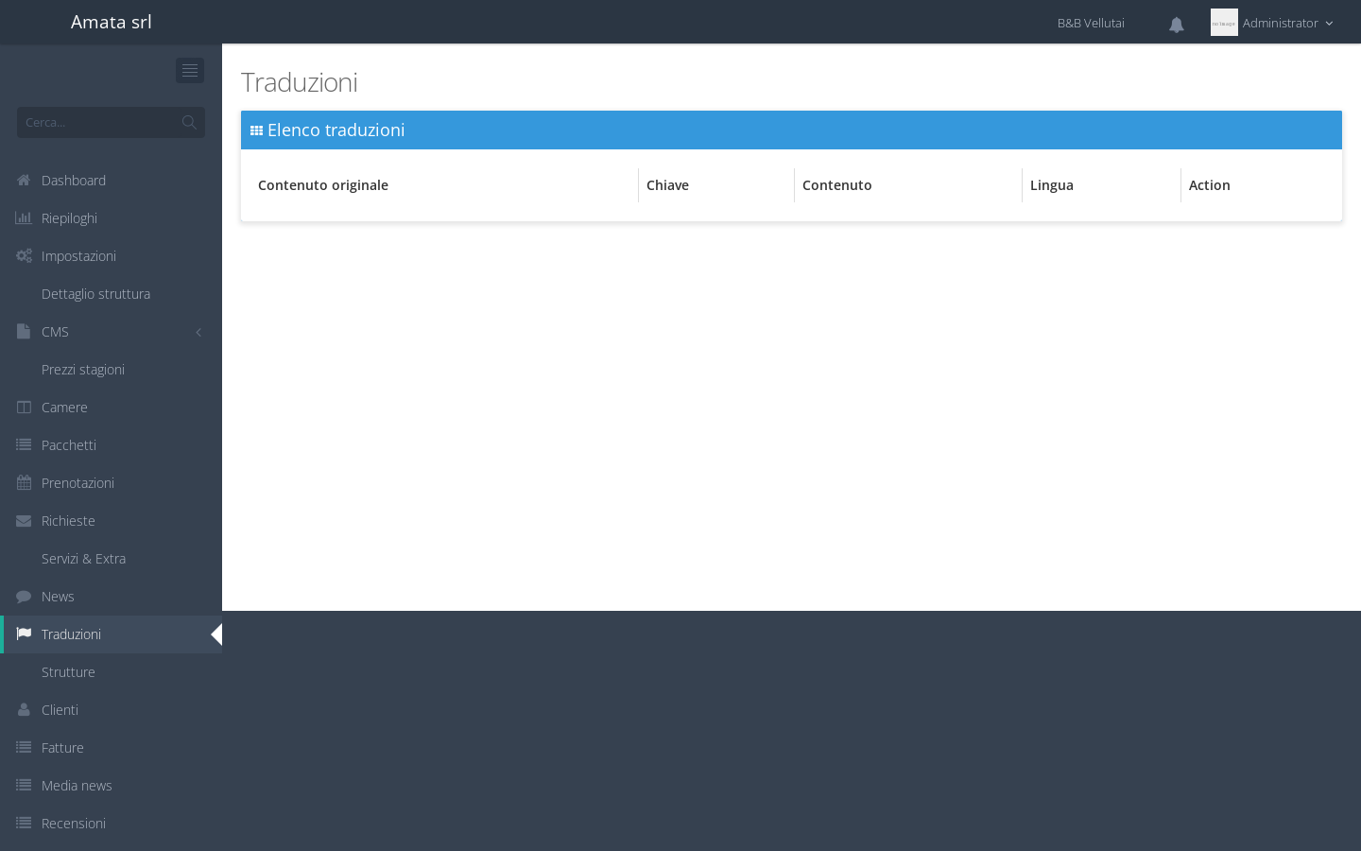Click the Pacchetti list icon
The width and height of the screenshot is (1361, 851).
coord(24,445)
